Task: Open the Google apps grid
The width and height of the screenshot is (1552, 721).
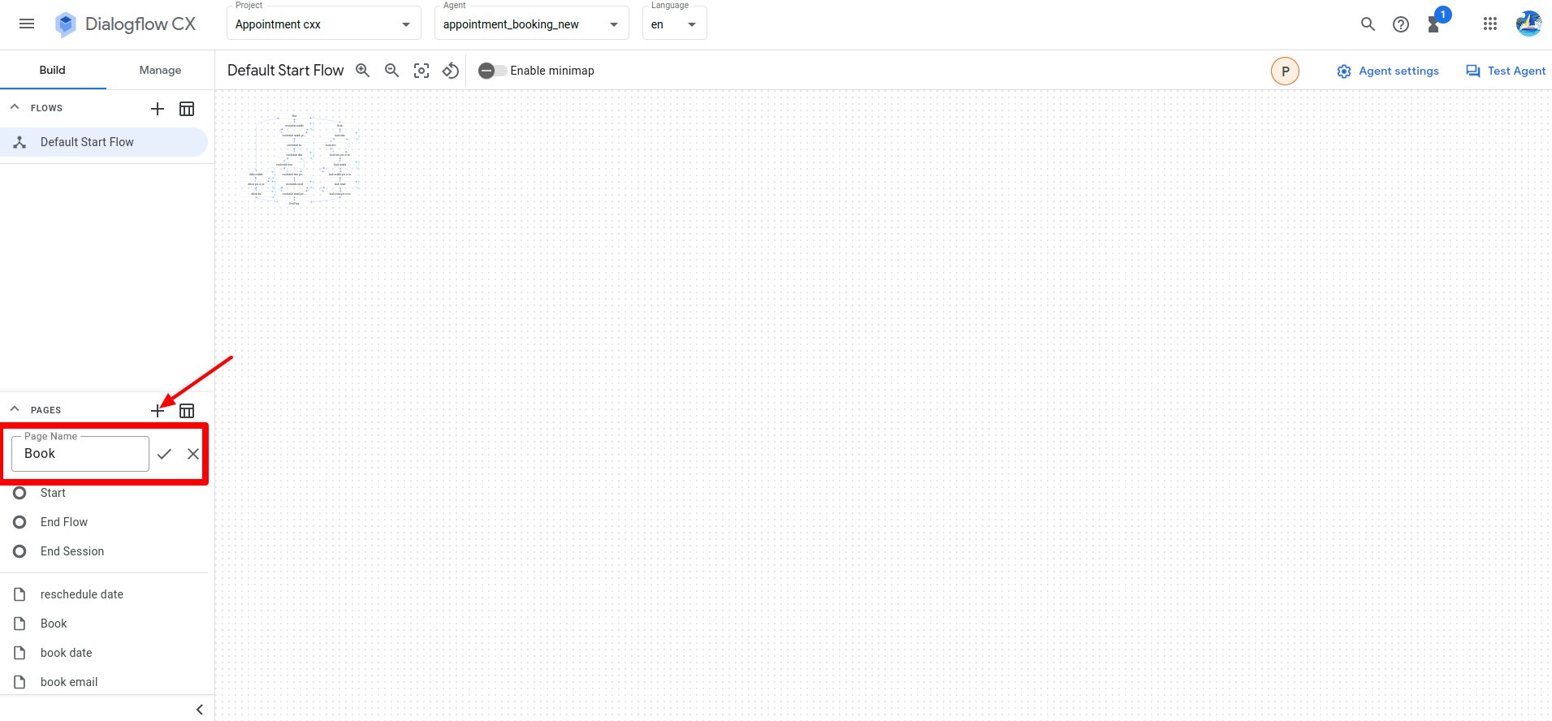Action: pyautogui.click(x=1489, y=24)
